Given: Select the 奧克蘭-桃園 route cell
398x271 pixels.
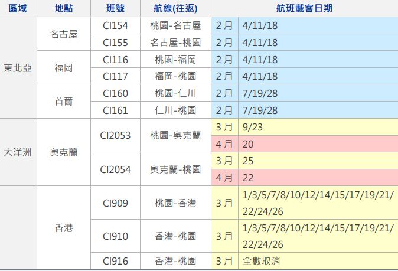Looking at the screenshot, I should [x=175, y=169].
